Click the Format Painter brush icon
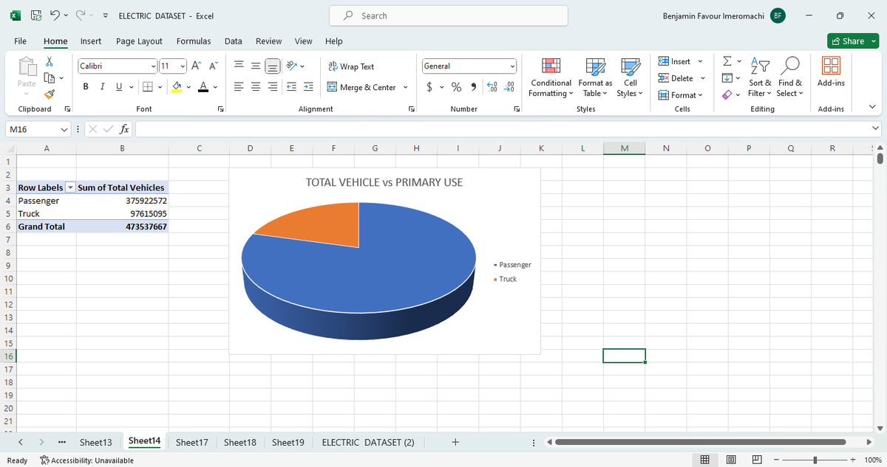The height and width of the screenshot is (467, 887). click(50, 94)
